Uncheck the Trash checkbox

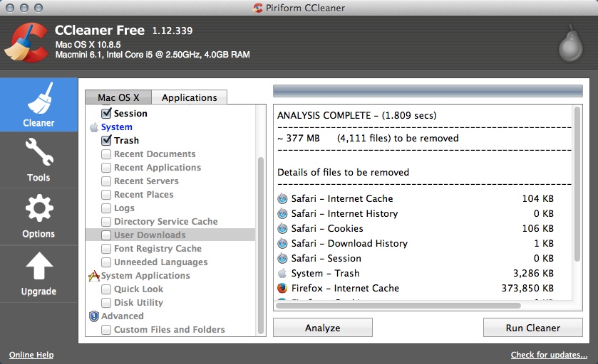pyautogui.click(x=106, y=141)
